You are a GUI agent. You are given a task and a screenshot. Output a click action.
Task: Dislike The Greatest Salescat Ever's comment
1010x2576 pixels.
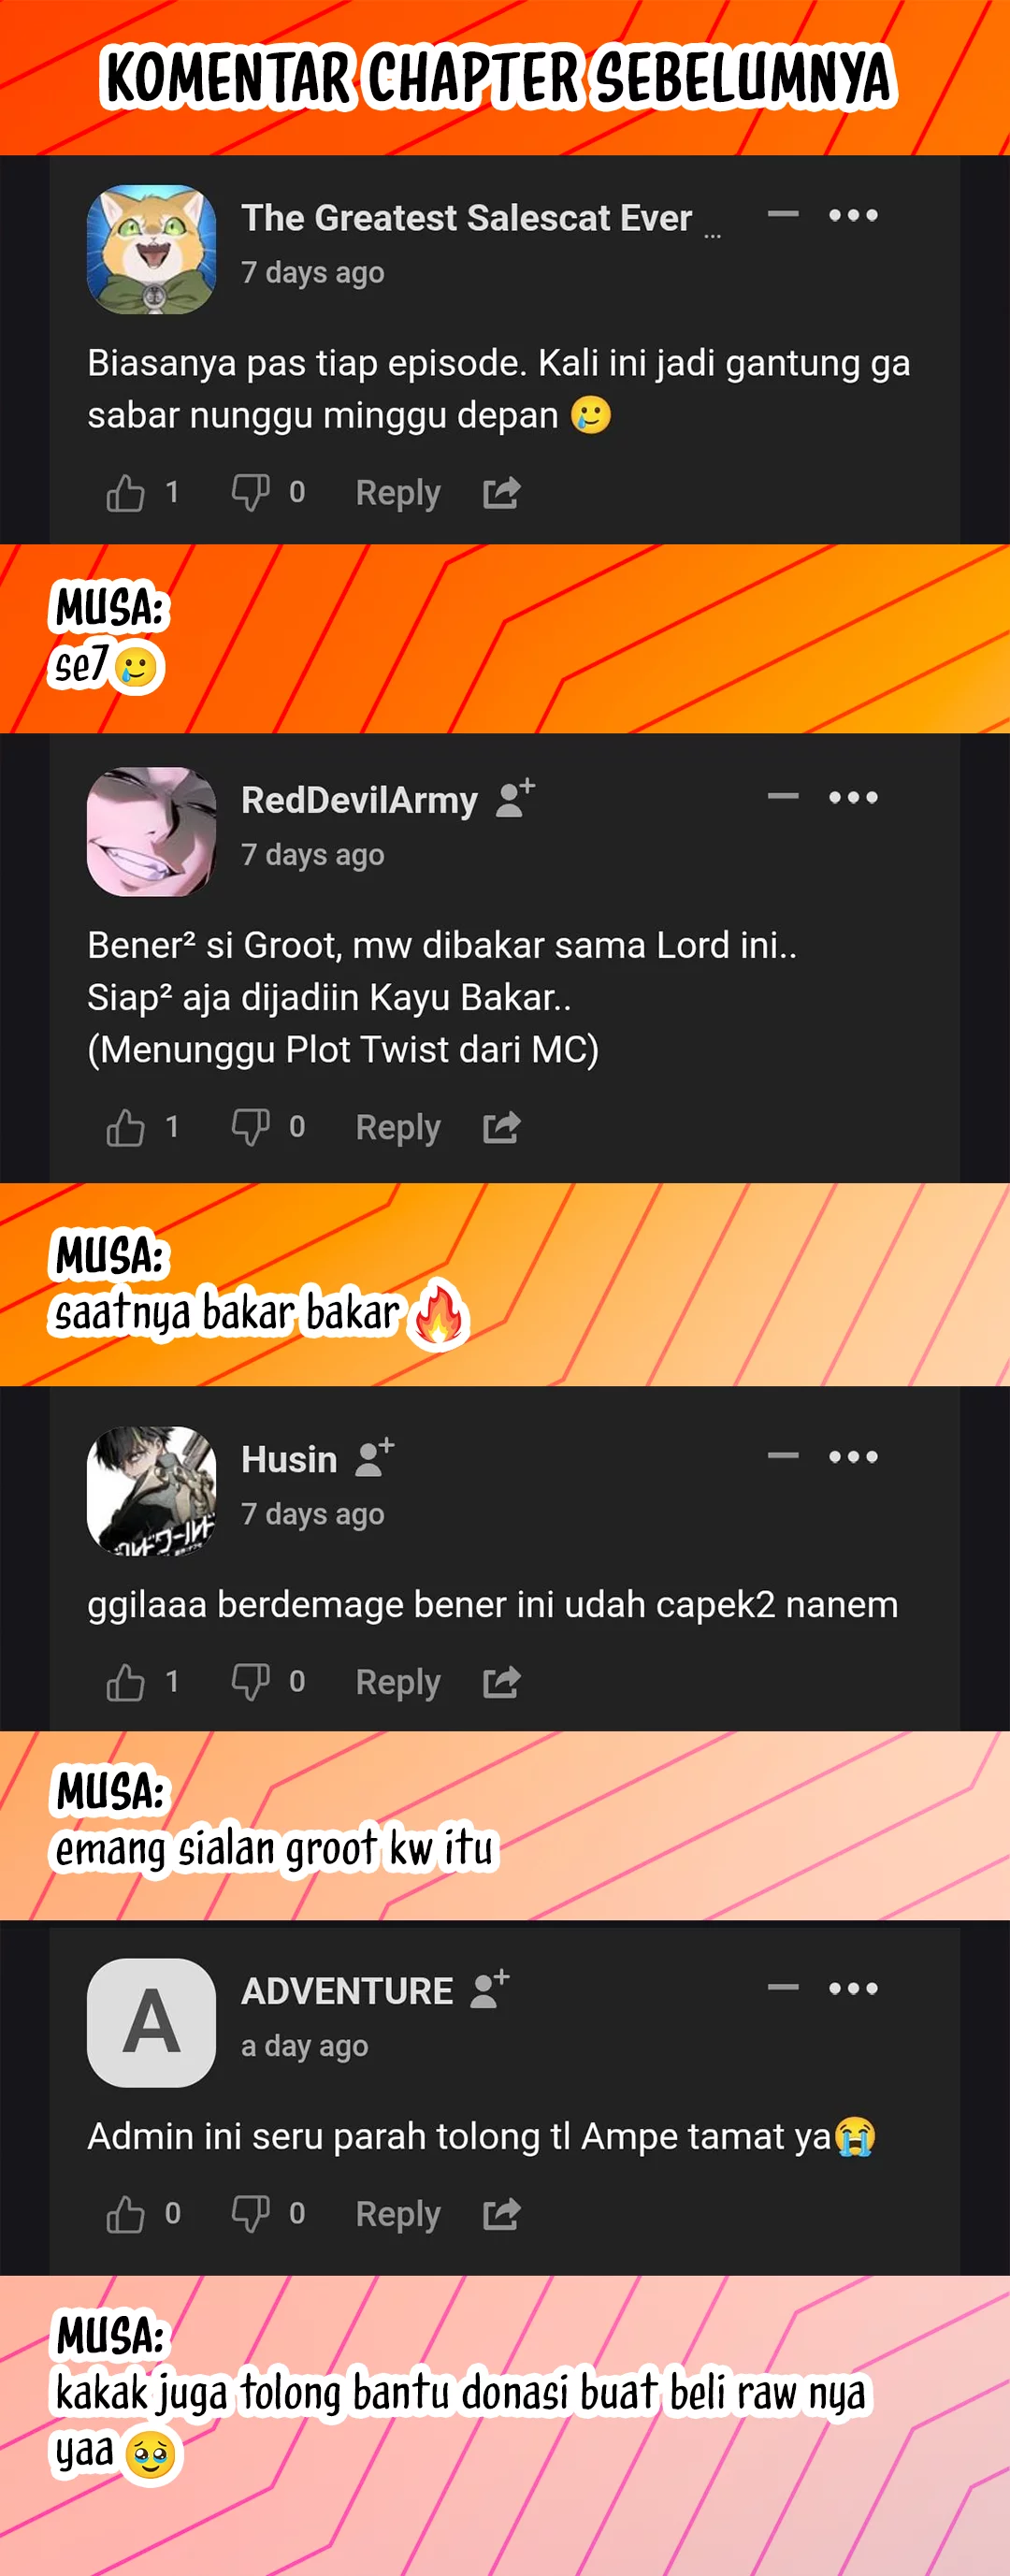[250, 493]
